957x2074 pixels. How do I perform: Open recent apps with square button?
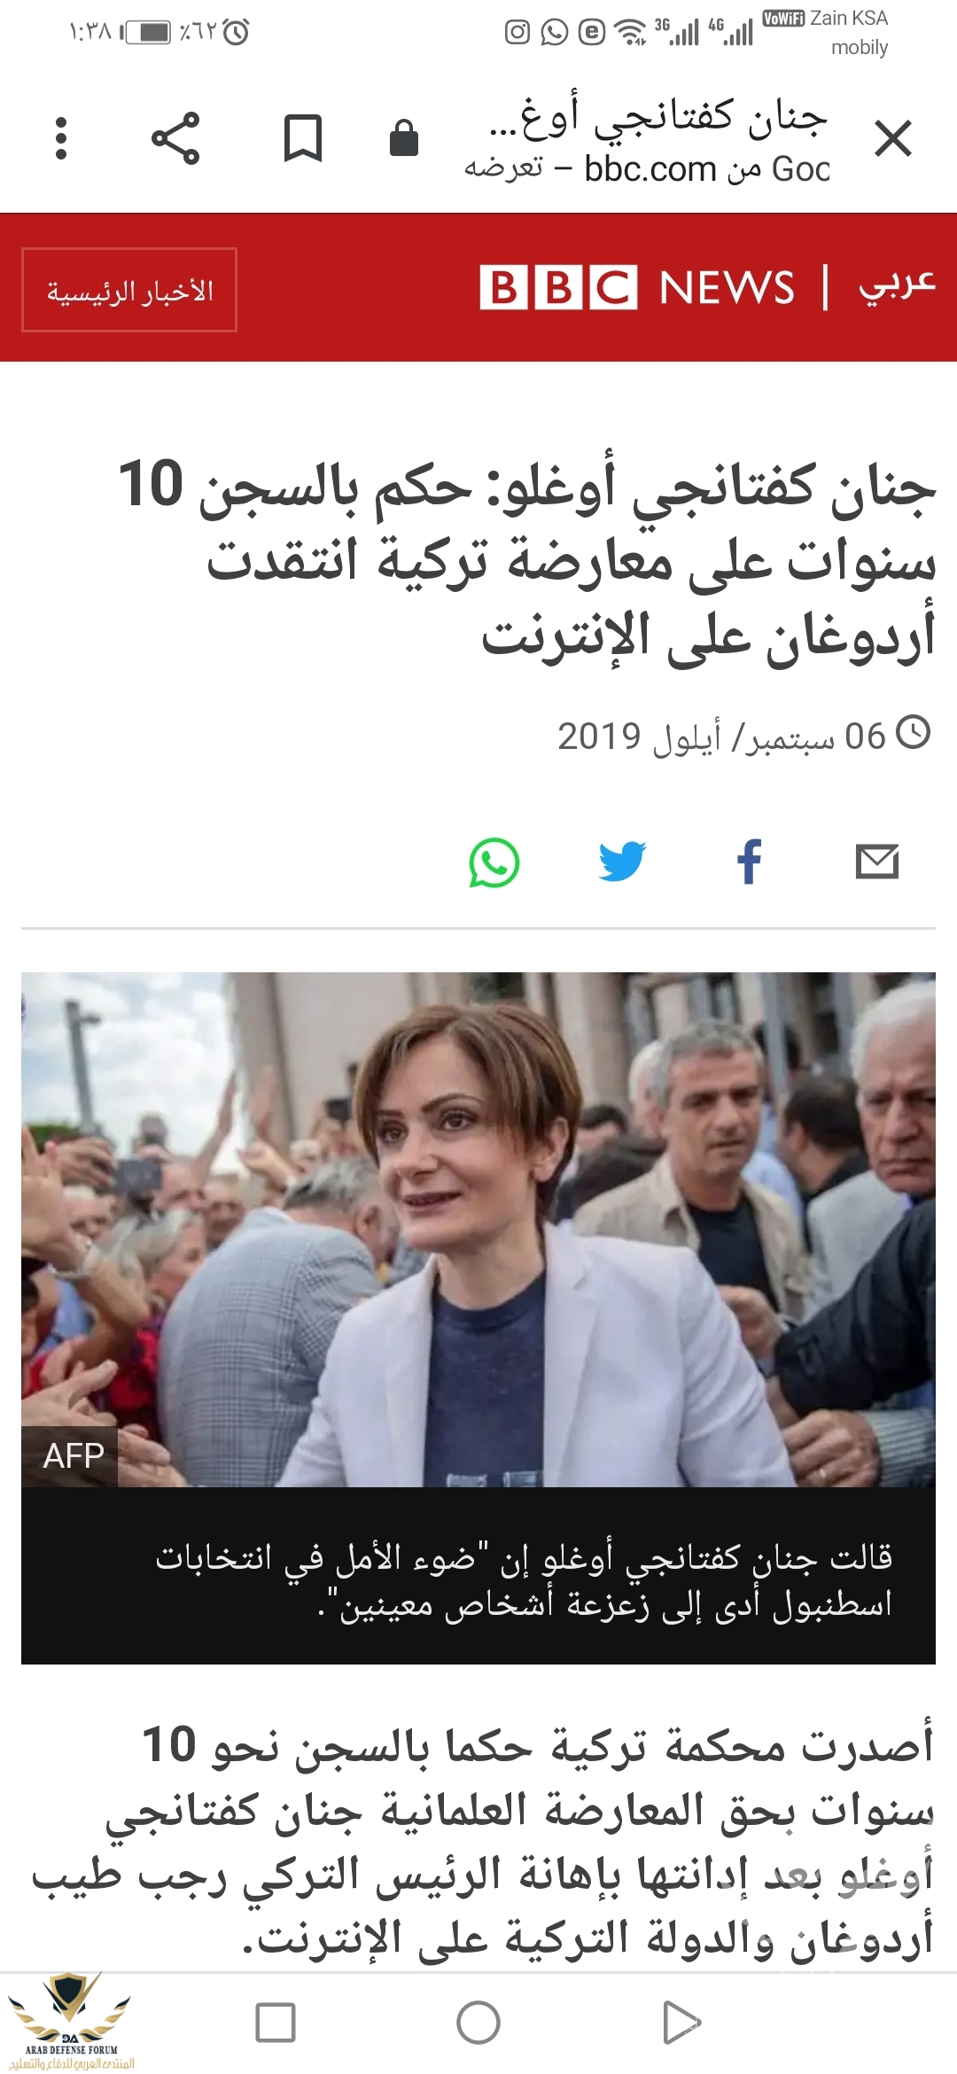click(x=275, y=2023)
